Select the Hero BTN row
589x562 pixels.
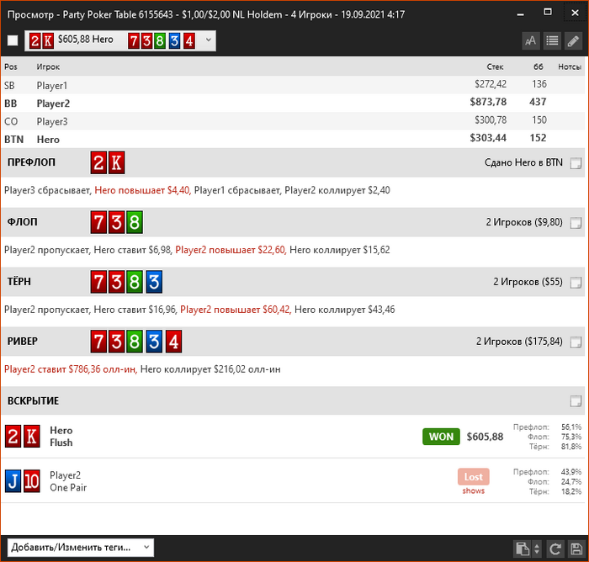(x=293, y=139)
